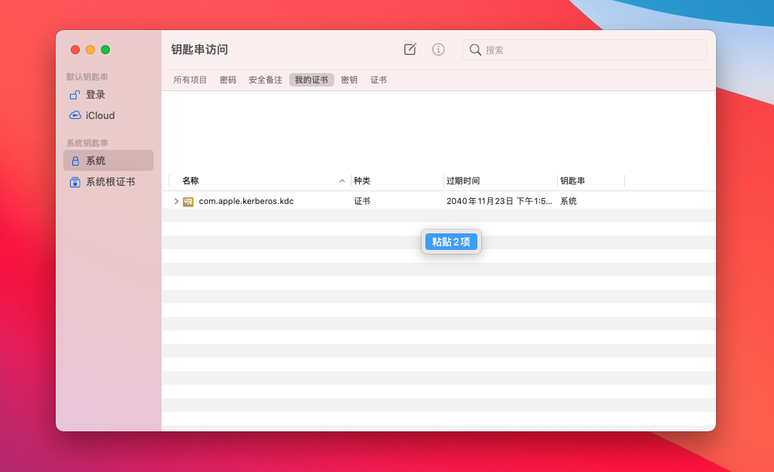Click the magnifying glass search icon
Viewport: 774px width, 472px height.
point(475,50)
